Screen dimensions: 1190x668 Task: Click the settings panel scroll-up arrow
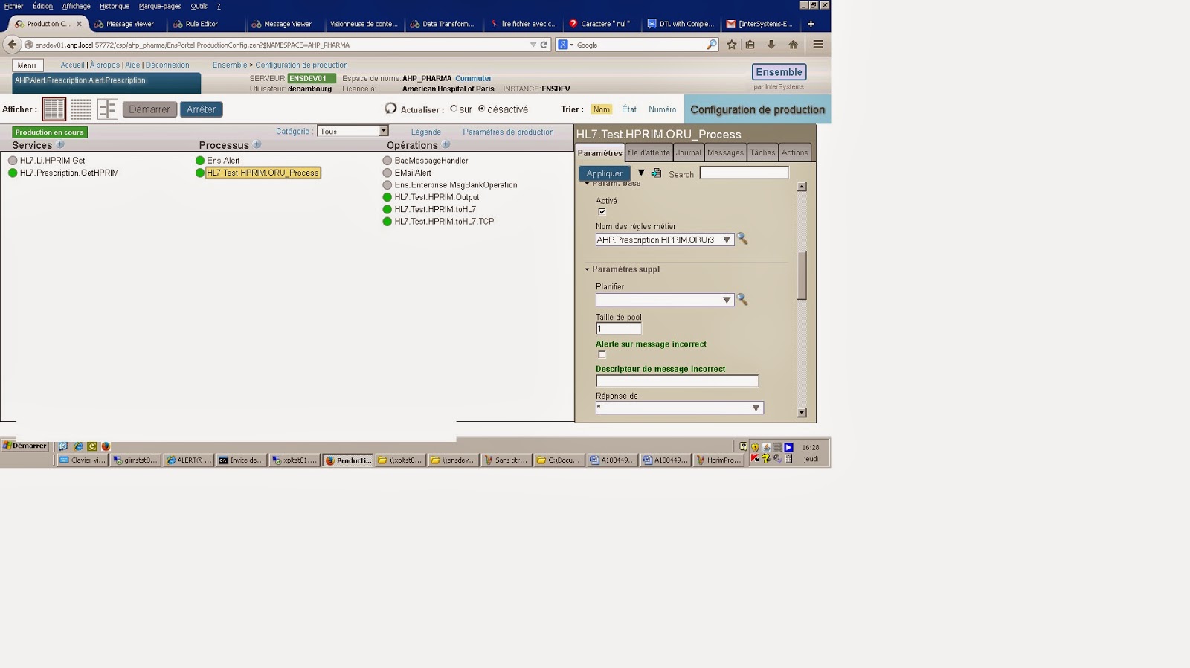click(802, 187)
